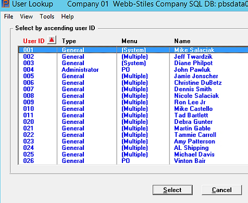Click the Name column header
This screenshot has height=203, width=248.
(182, 41)
